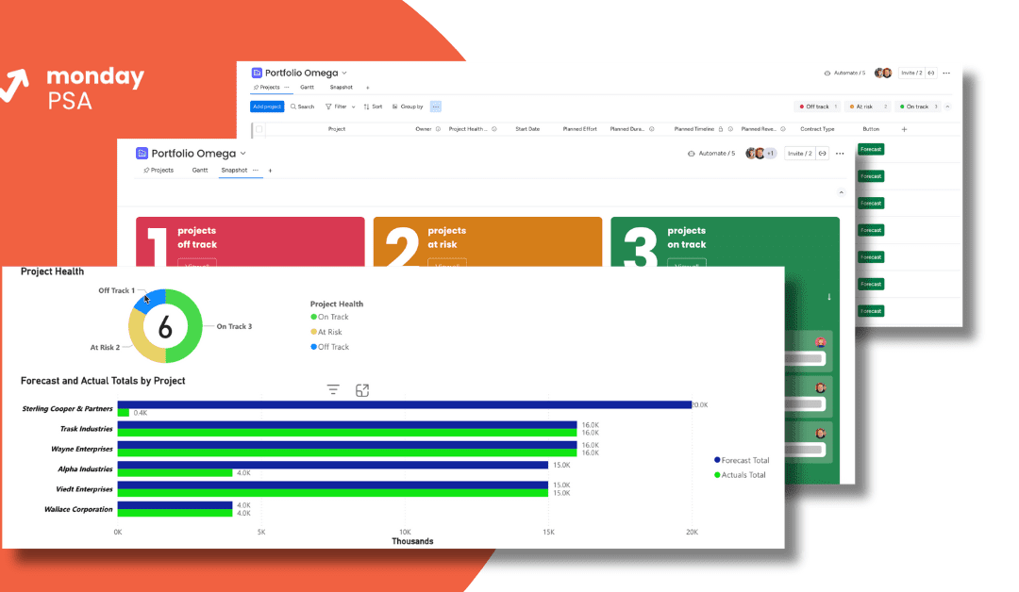This screenshot has height=592, width=1019.
Task: Click the info icon beside Project Health column
Action: tap(493, 129)
